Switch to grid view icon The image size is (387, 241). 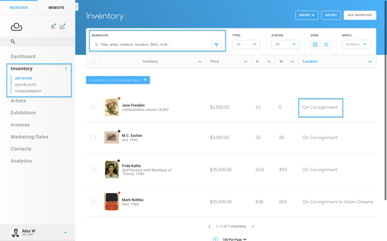315,44
